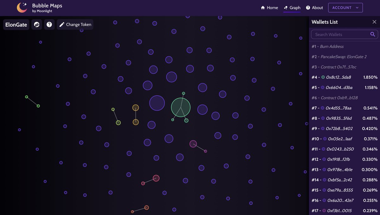Select the teal dot next to wallet #5
Screen dimensions: 380x215
click(322, 87)
